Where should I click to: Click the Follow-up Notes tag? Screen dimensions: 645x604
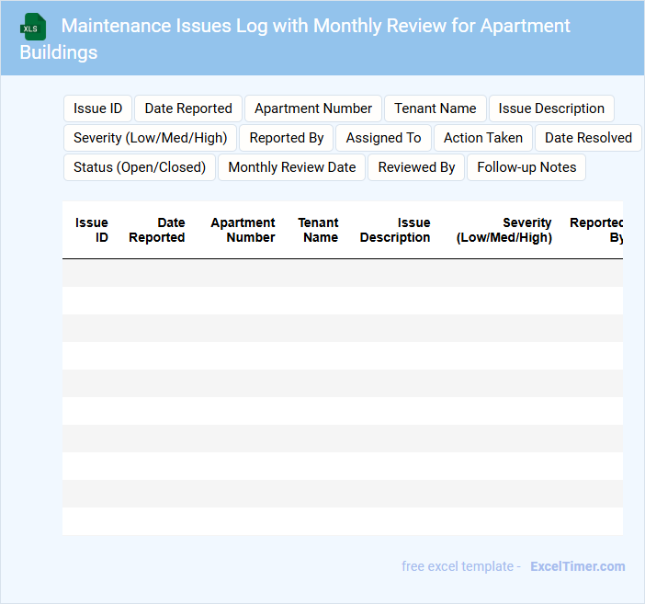pyautogui.click(x=526, y=167)
